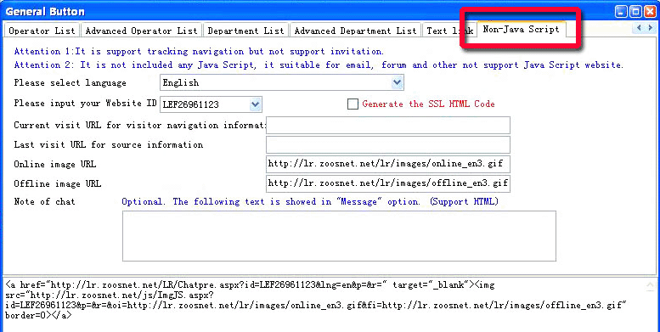Open the Advanced Department List tab
The width and height of the screenshot is (660, 332).
click(355, 31)
